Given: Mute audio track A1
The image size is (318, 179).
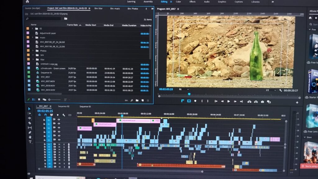Looking at the screenshot, I should pos(59,144).
